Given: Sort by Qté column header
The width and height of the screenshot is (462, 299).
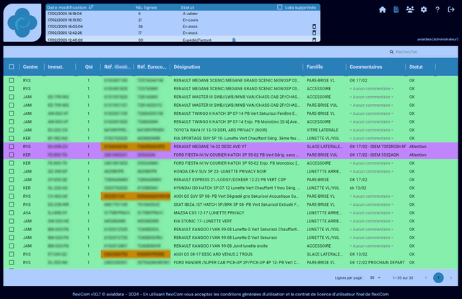Looking at the screenshot, I should coord(89,67).
